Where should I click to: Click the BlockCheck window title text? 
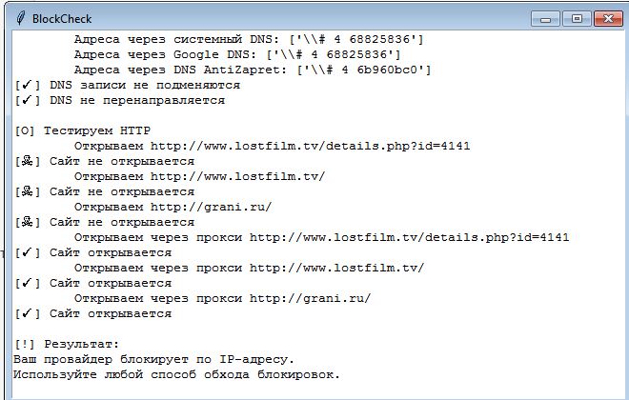click(62, 19)
